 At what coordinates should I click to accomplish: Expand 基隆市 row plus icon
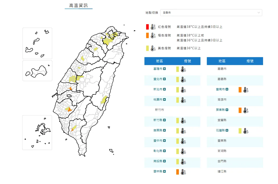[x=164, y=69]
